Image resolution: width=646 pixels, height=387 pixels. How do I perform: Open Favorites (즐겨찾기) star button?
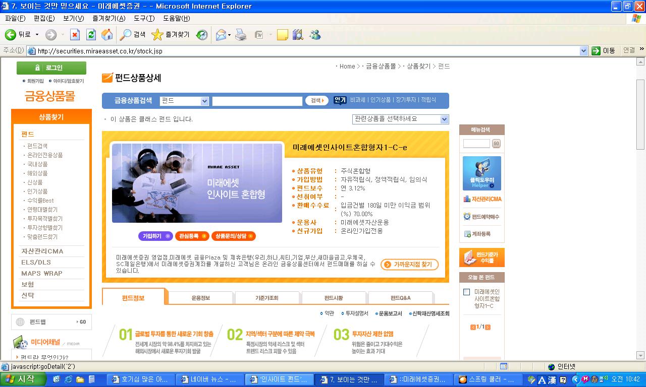[171, 35]
